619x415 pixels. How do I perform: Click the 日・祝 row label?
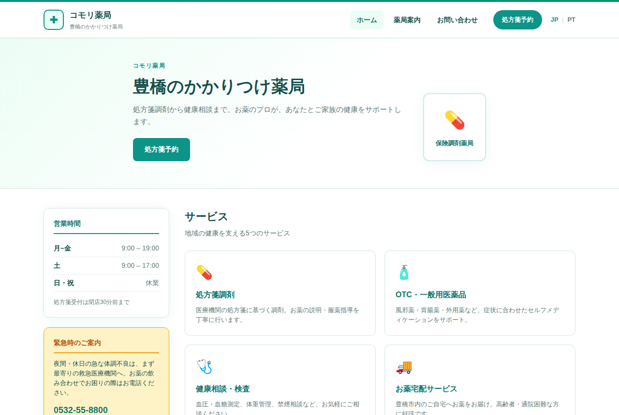click(x=64, y=283)
